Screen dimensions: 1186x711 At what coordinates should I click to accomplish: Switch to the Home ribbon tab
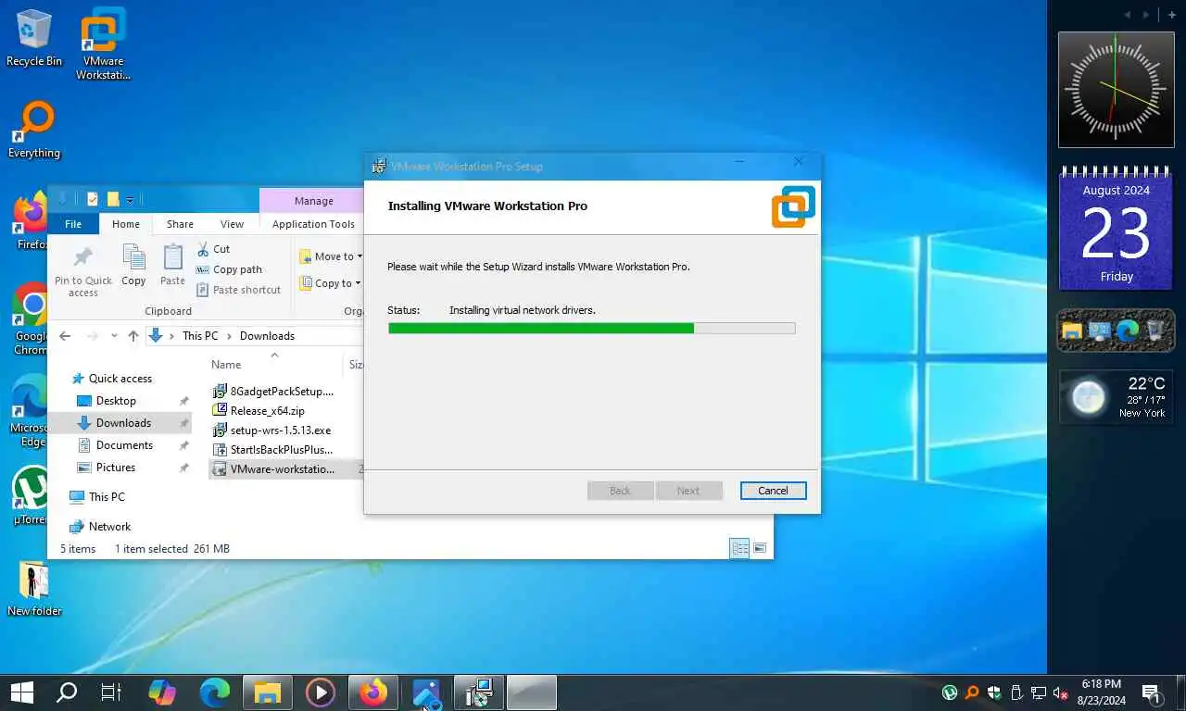click(126, 224)
